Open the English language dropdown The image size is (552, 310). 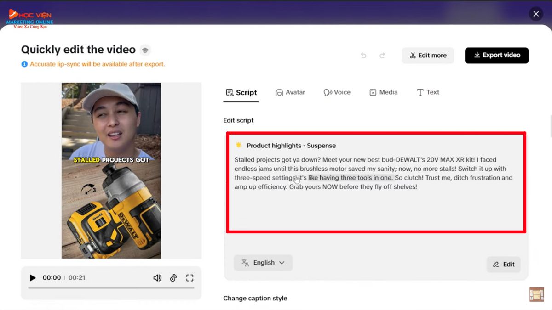(263, 263)
